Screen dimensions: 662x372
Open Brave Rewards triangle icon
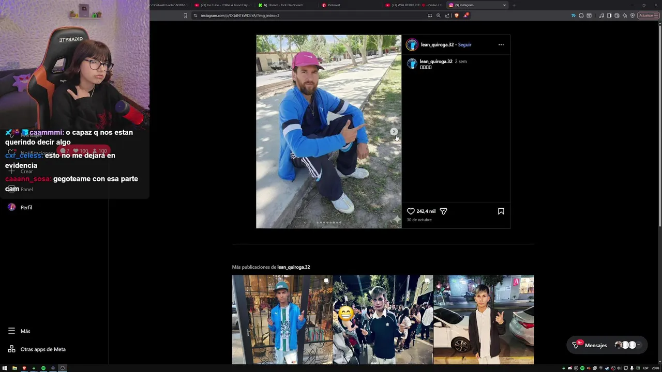(466, 16)
